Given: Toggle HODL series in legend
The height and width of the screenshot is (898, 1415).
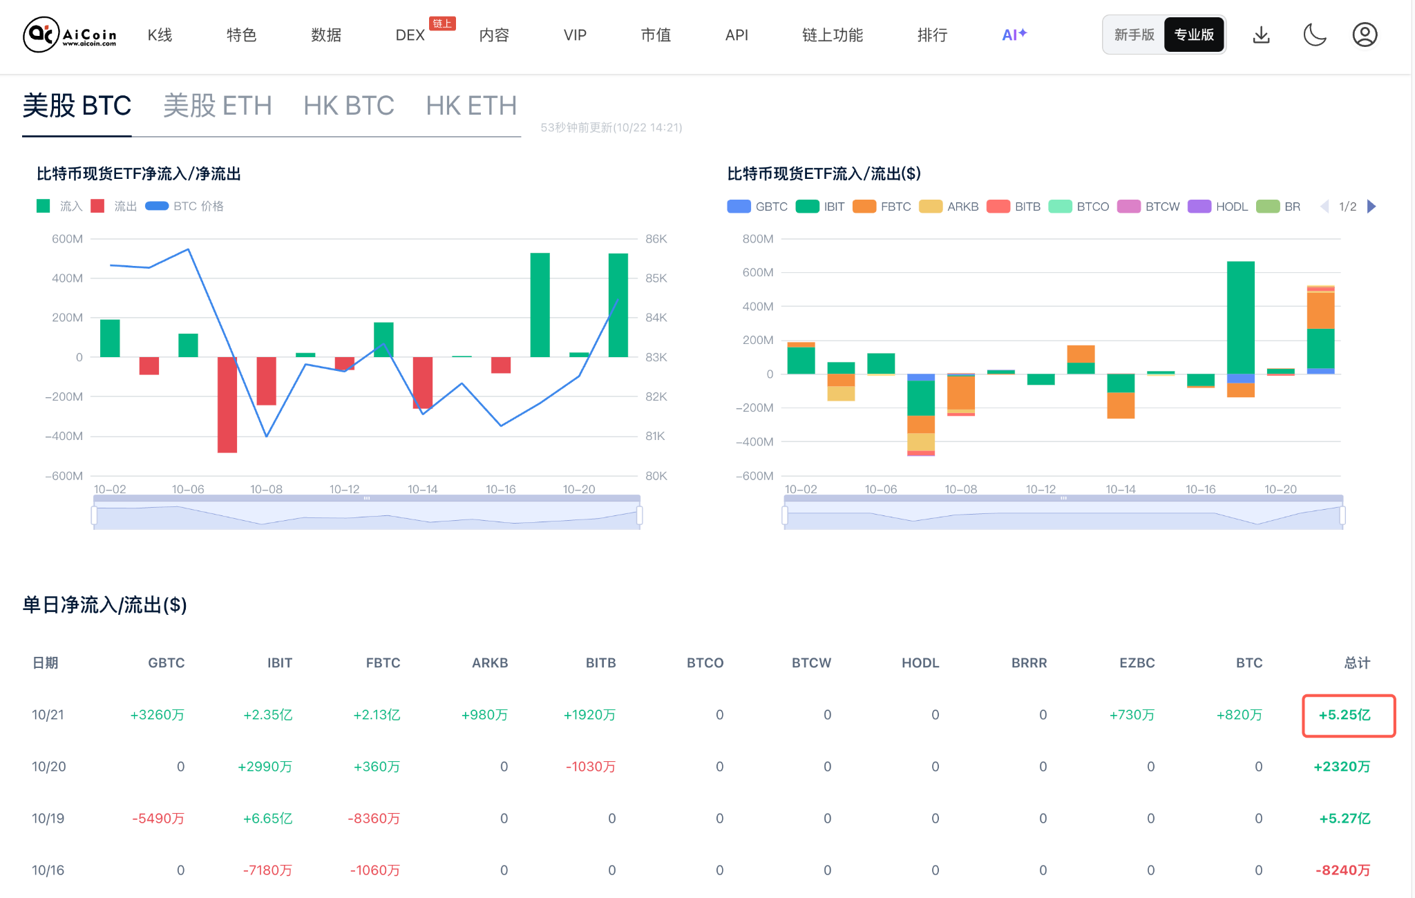Looking at the screenshot, I should pos(1218,207).
